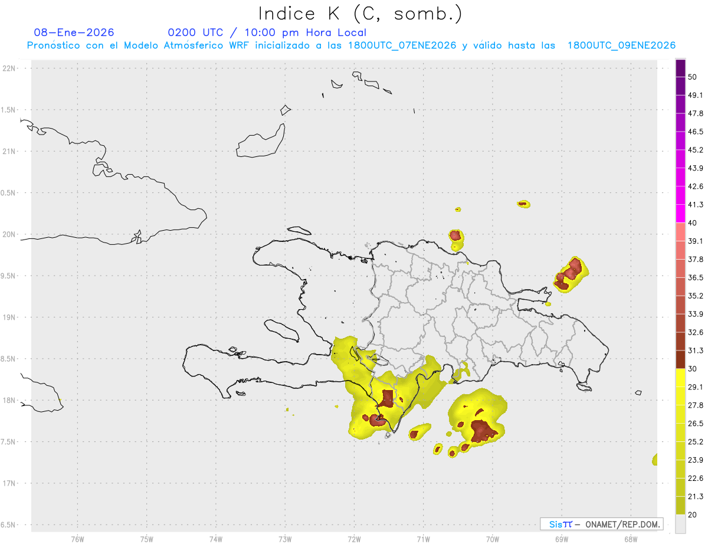This screenshot has width=708, height=547.
Task: Click the longitude axis label '76W'
Action: point(77,539)
